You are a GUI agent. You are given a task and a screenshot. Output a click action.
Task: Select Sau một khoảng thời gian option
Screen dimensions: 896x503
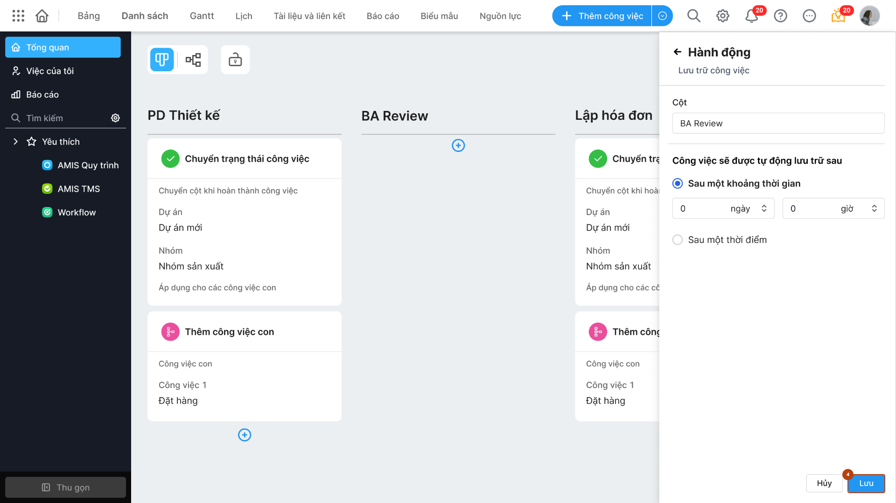click(x=678, y=183)
